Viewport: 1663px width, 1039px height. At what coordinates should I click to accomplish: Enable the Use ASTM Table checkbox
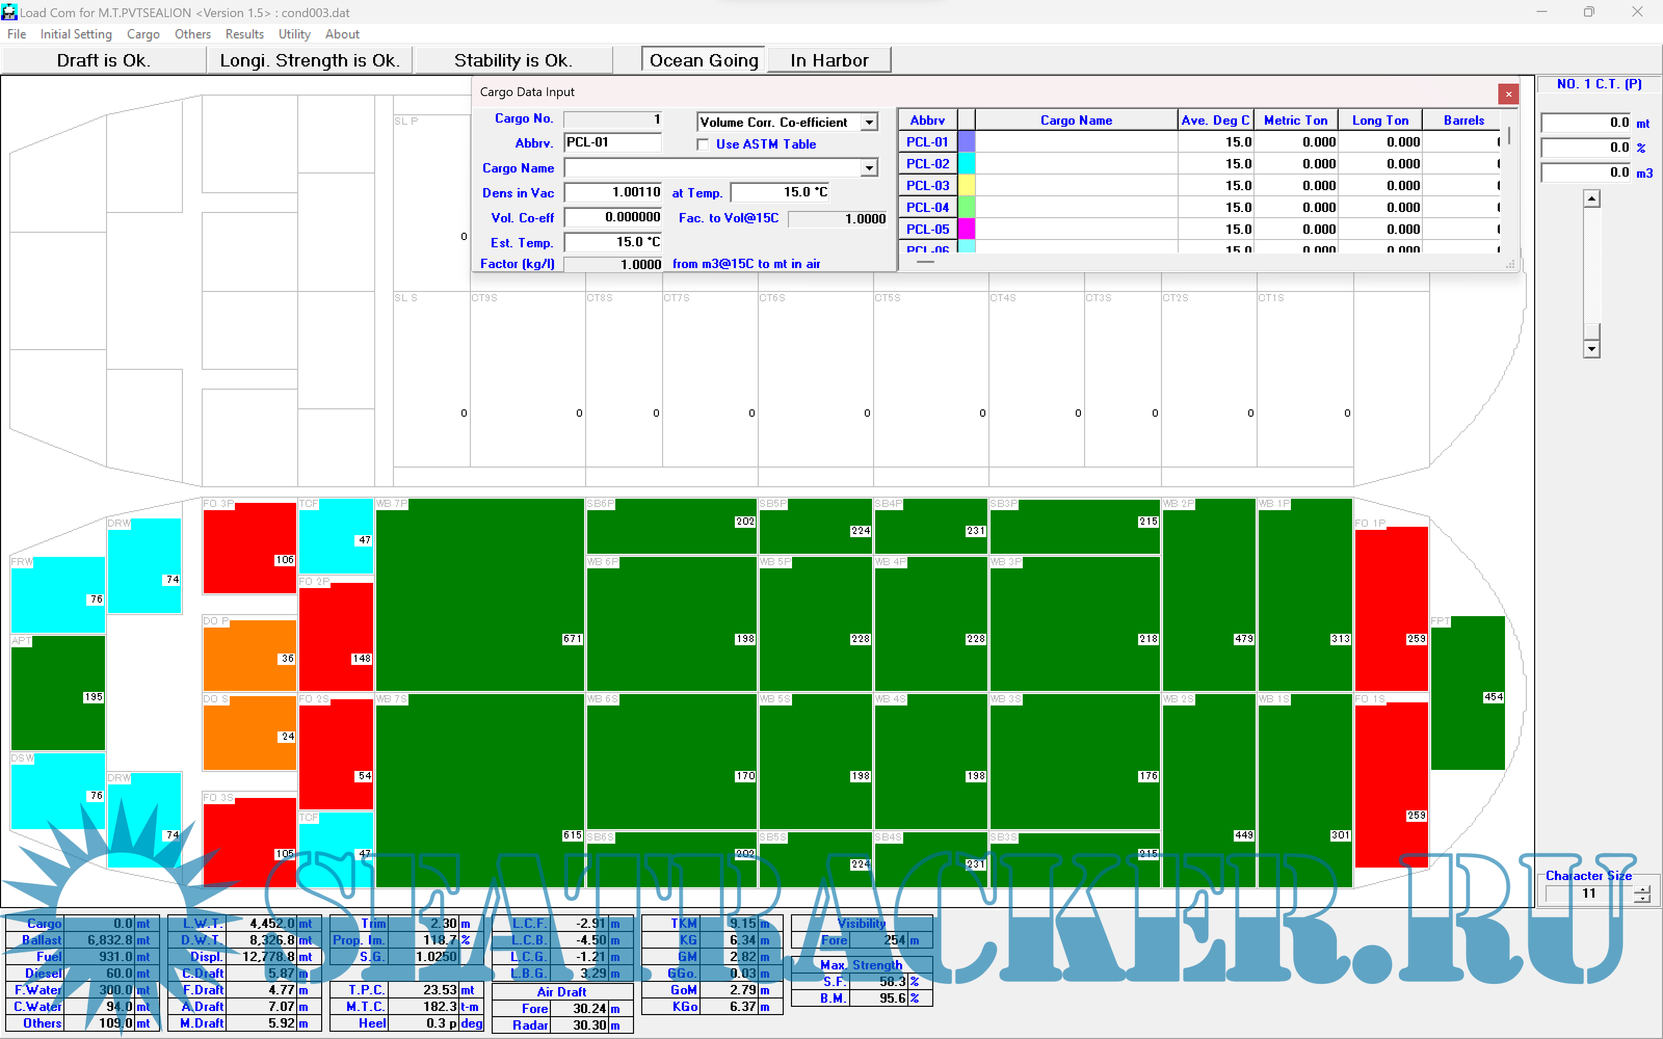[x=703, y=144]
